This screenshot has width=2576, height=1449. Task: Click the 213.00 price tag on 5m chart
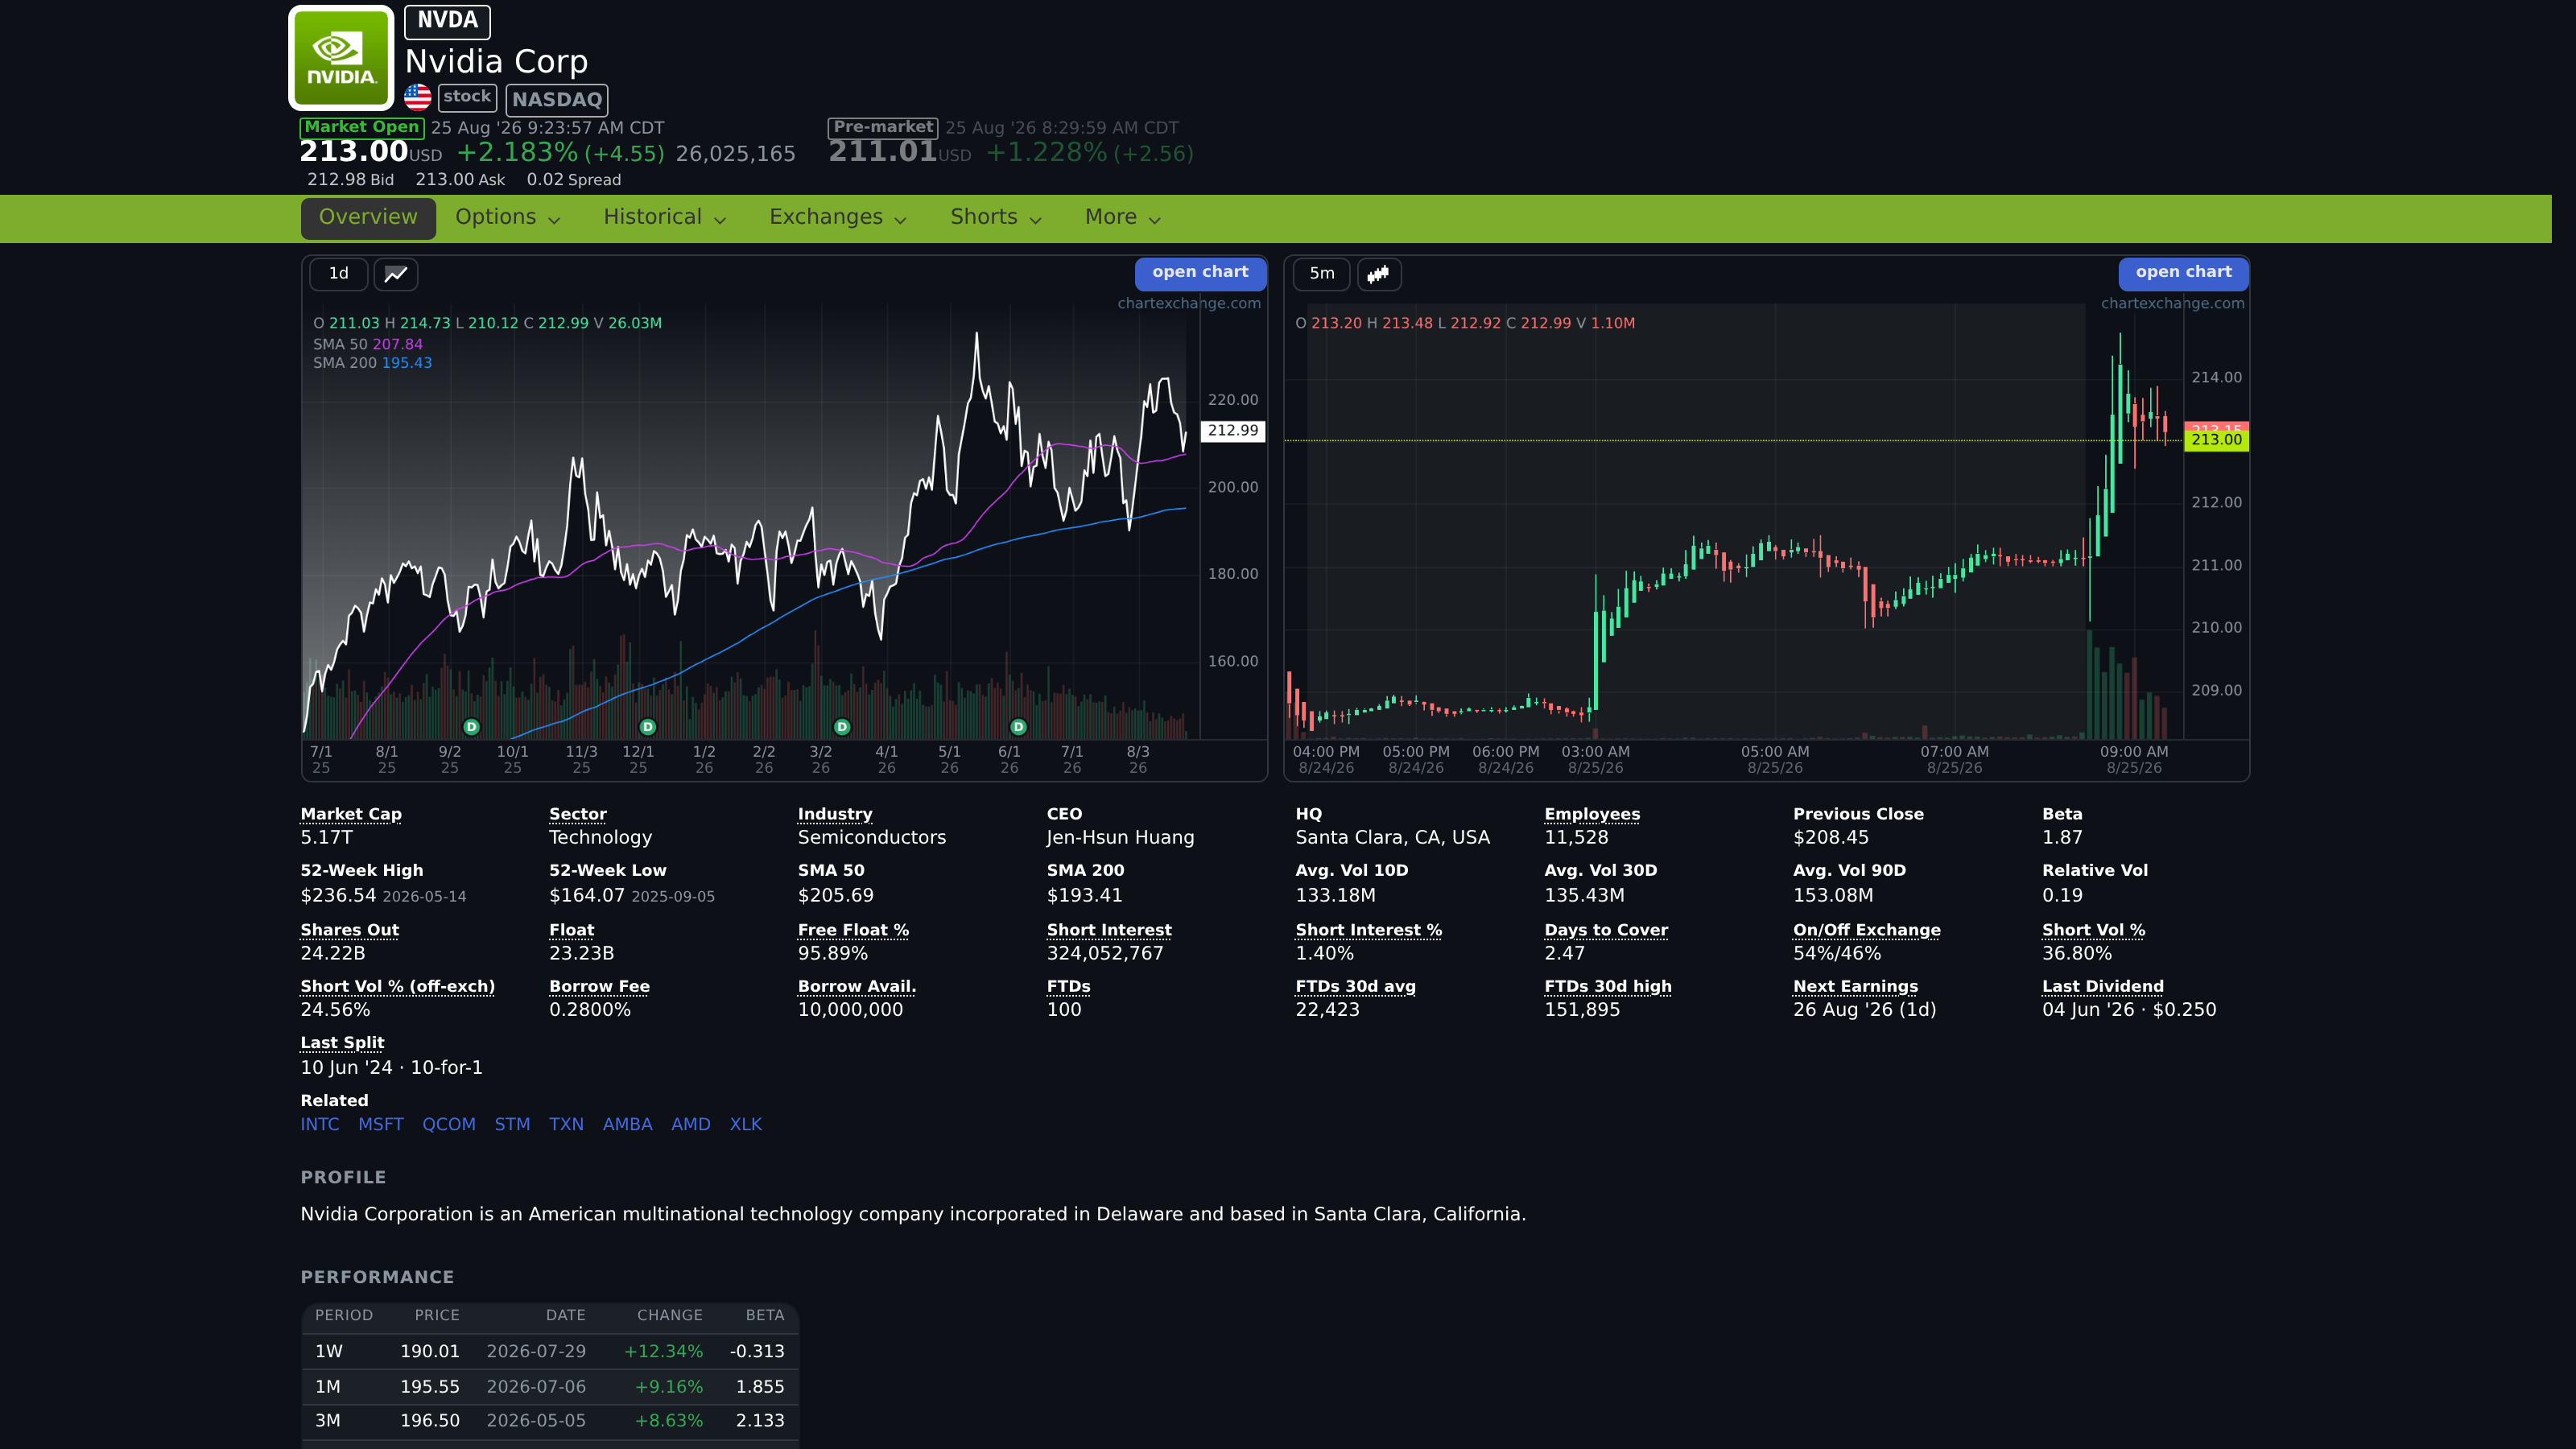click(2217, 440)
